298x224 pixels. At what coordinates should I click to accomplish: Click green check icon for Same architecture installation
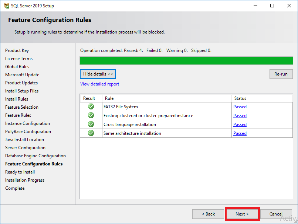(x=91, y=133)
